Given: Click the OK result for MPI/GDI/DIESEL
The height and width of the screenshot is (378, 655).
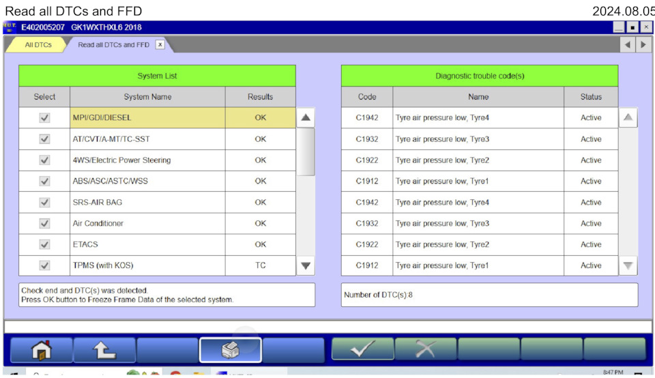Looking at the screenshot, I should pos(260,118).
